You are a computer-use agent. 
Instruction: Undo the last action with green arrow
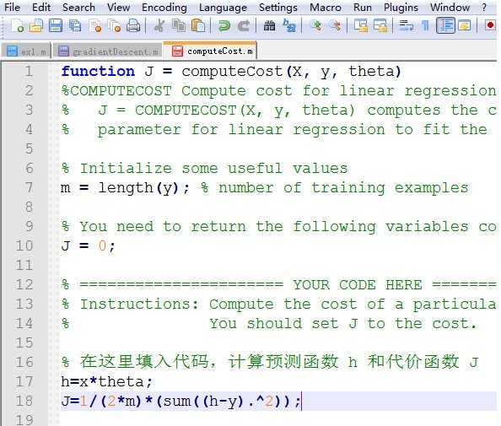tap(224, 25)
